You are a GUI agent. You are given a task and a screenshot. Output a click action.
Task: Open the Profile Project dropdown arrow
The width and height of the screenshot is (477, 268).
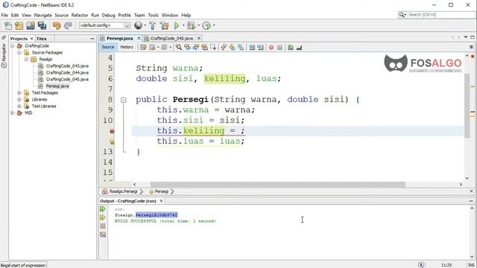pos(214,25)
